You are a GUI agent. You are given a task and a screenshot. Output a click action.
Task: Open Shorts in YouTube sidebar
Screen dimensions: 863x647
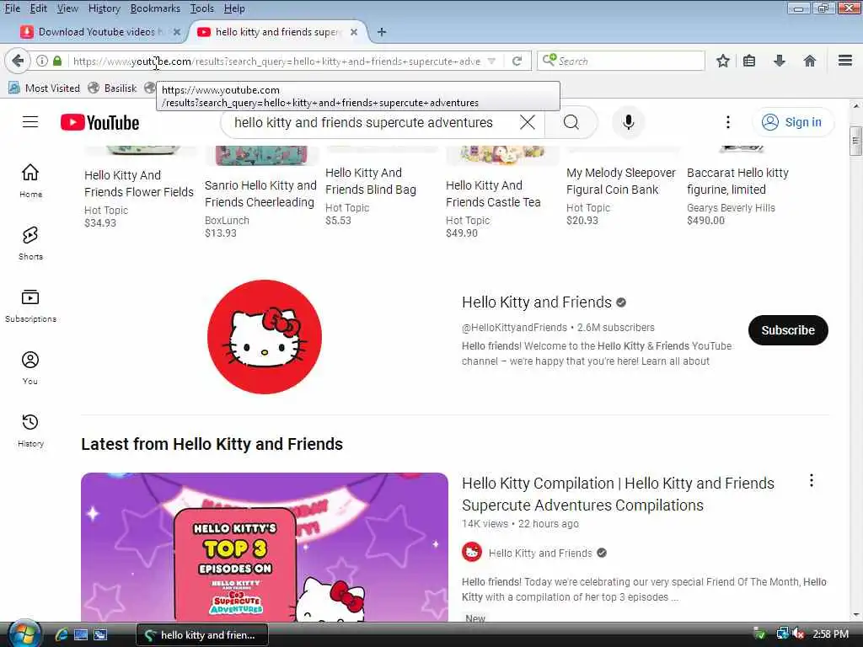(x=30, y=243)
